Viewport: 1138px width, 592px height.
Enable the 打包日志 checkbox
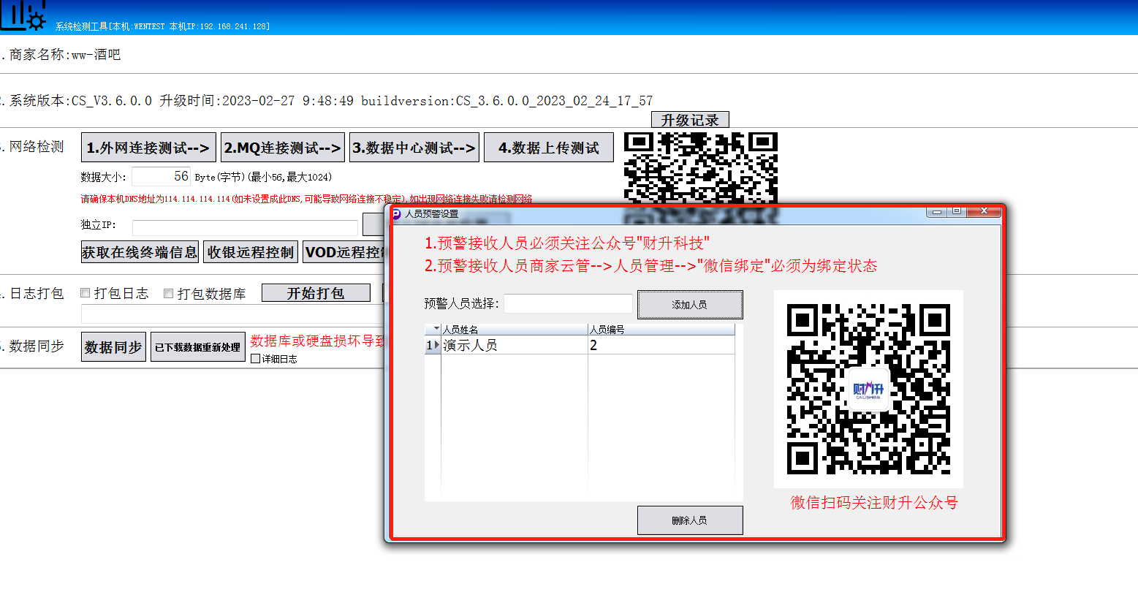85,293
